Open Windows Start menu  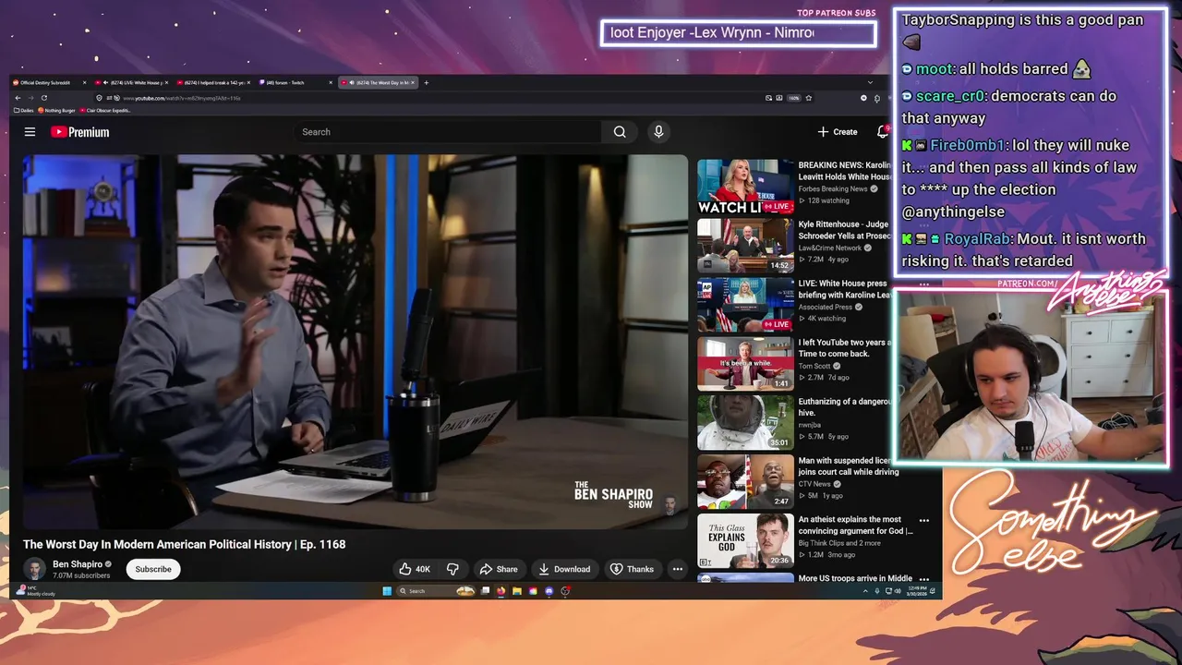[386, 591]
